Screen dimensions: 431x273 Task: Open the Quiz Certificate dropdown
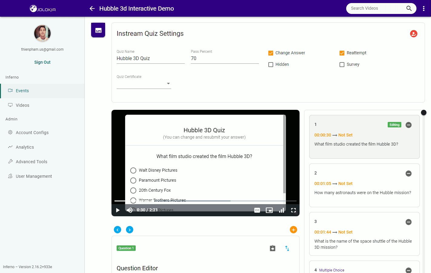(x=144, y=84)
